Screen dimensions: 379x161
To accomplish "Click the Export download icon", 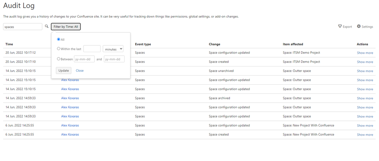I will [x=340, y=27].
